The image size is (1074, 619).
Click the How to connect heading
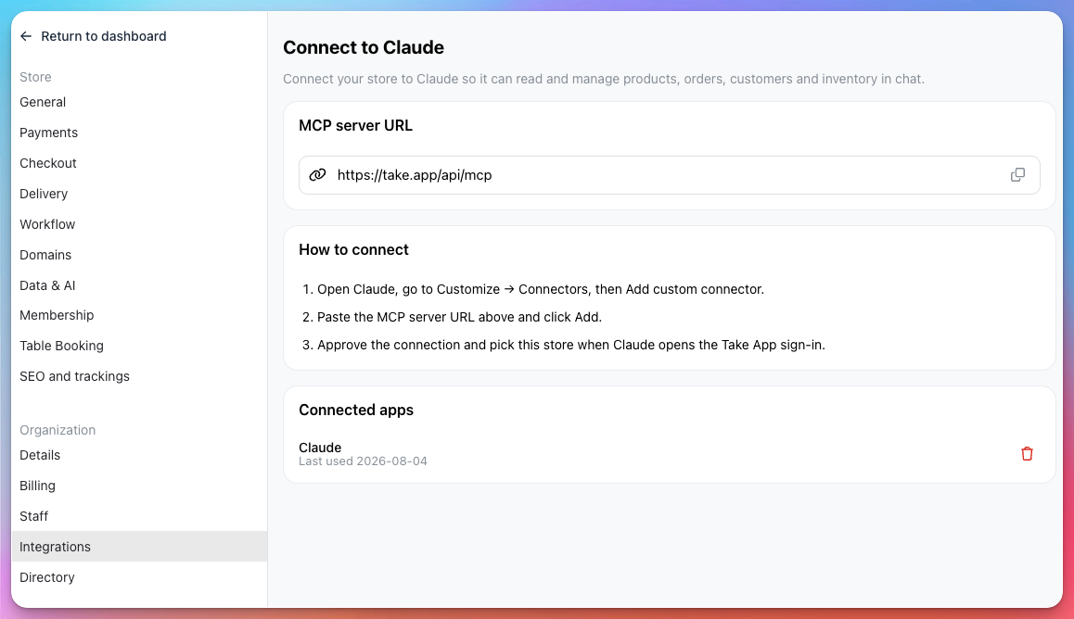click(353, 249)
